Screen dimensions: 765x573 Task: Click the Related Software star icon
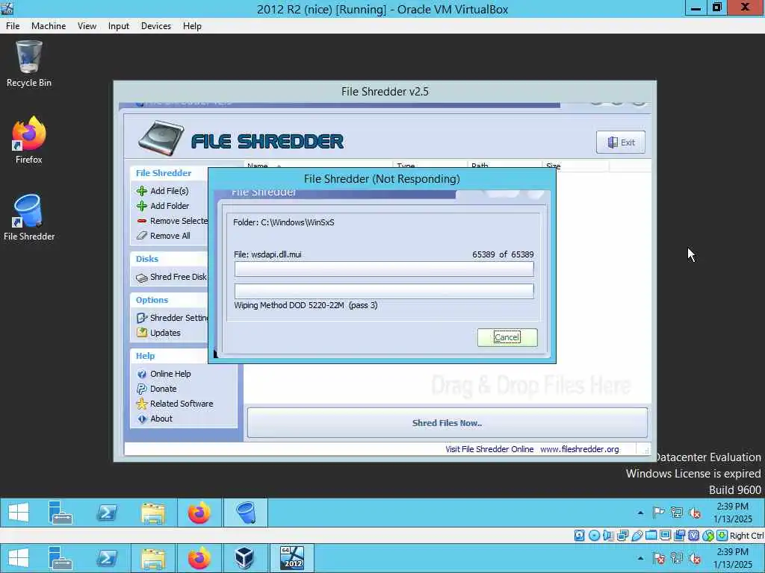(141, 404)
